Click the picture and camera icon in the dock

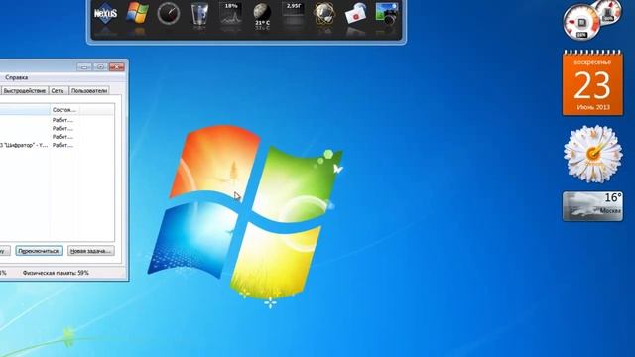[387, 14]
